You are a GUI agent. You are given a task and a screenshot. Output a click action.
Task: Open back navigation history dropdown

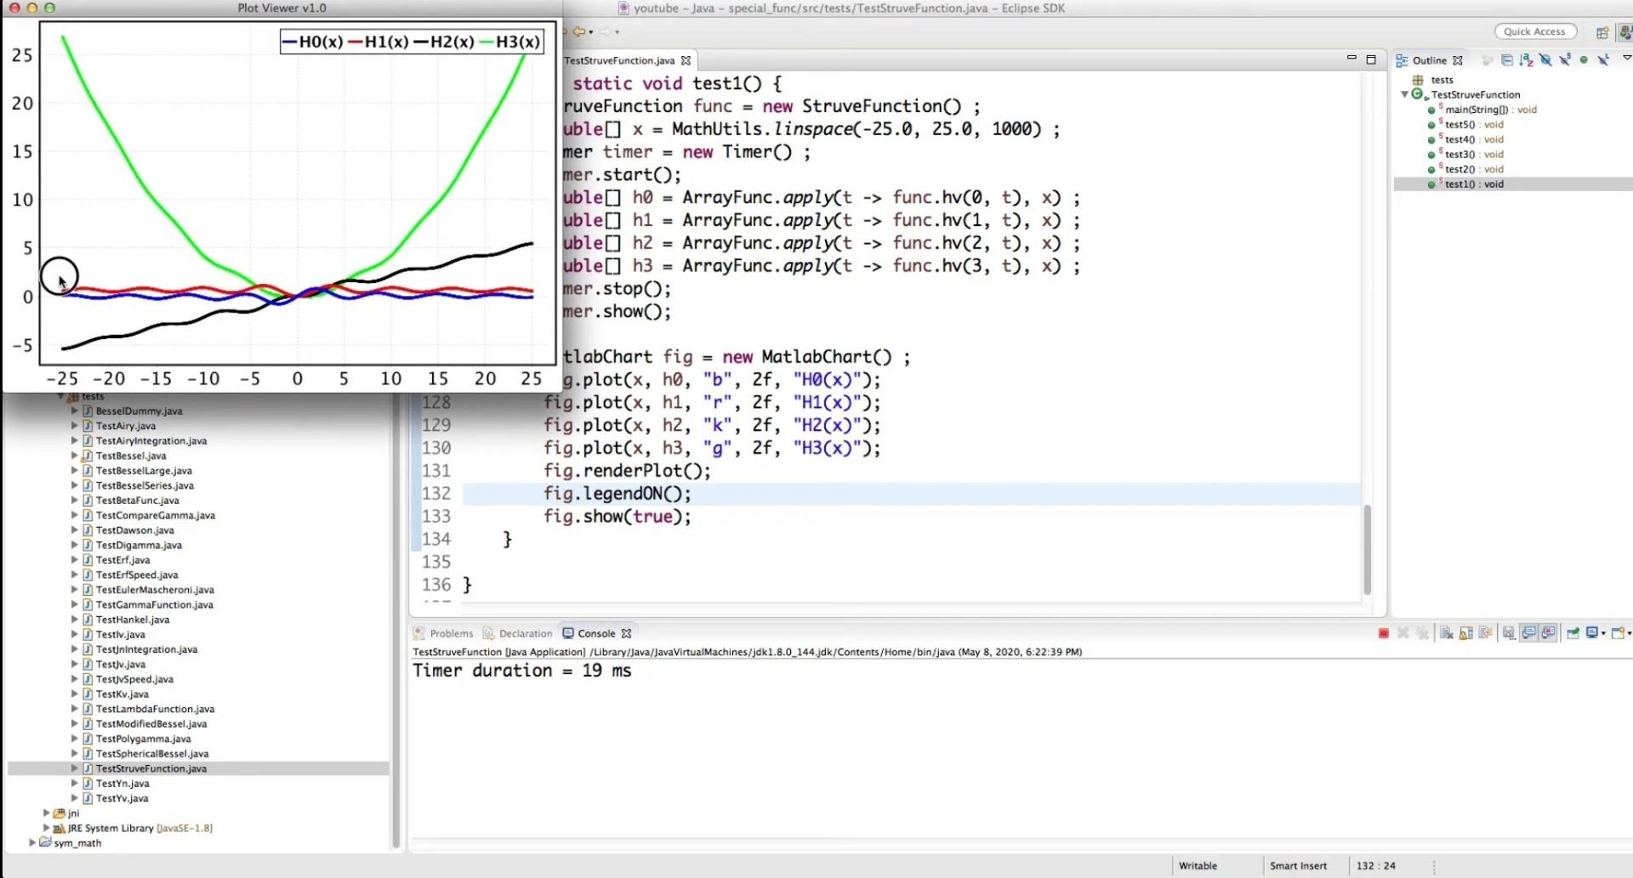591,32
